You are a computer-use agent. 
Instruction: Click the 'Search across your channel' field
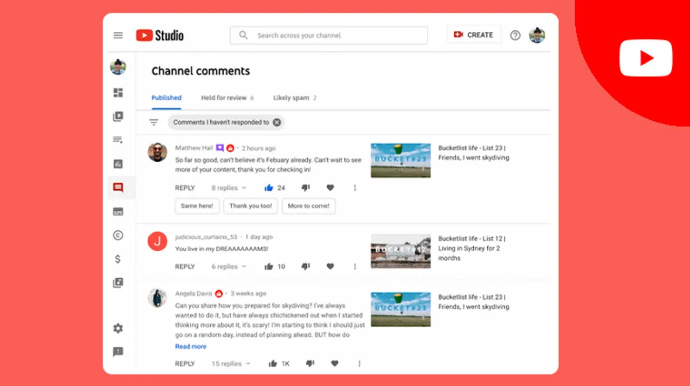(x=329, y=35)
